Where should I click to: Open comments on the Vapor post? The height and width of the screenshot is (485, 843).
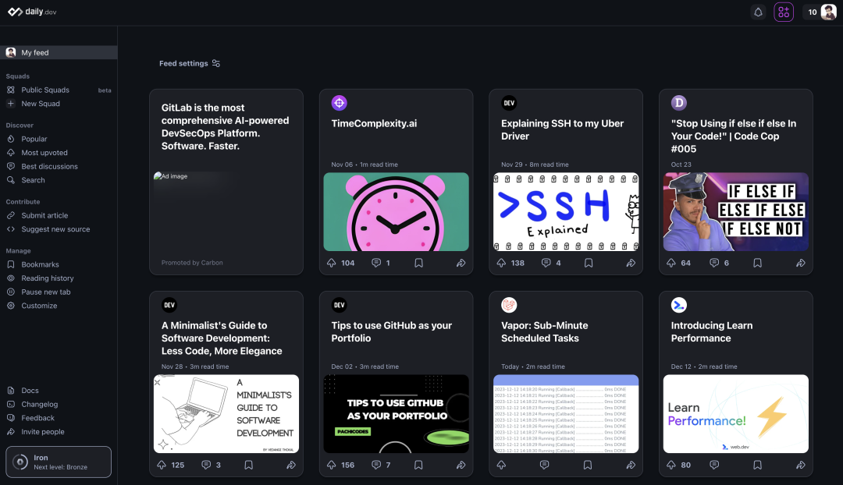point(545,465)
